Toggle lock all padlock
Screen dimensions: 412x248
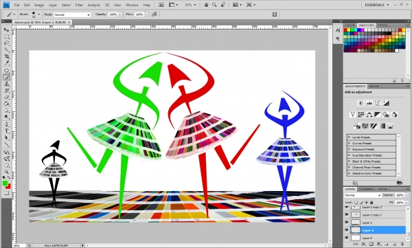[x=371, y=202]
